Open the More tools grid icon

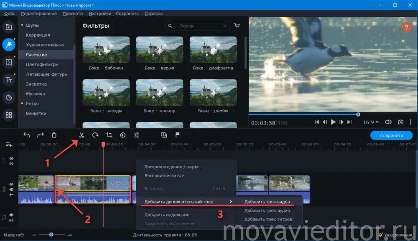point(8,115)
